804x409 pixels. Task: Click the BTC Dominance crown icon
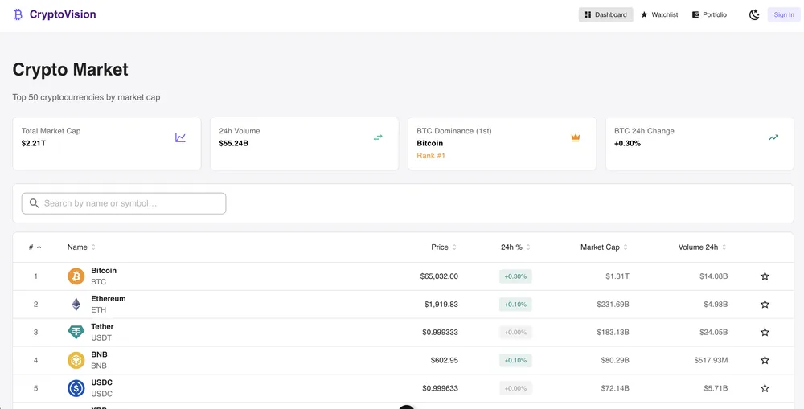[576, 137]
